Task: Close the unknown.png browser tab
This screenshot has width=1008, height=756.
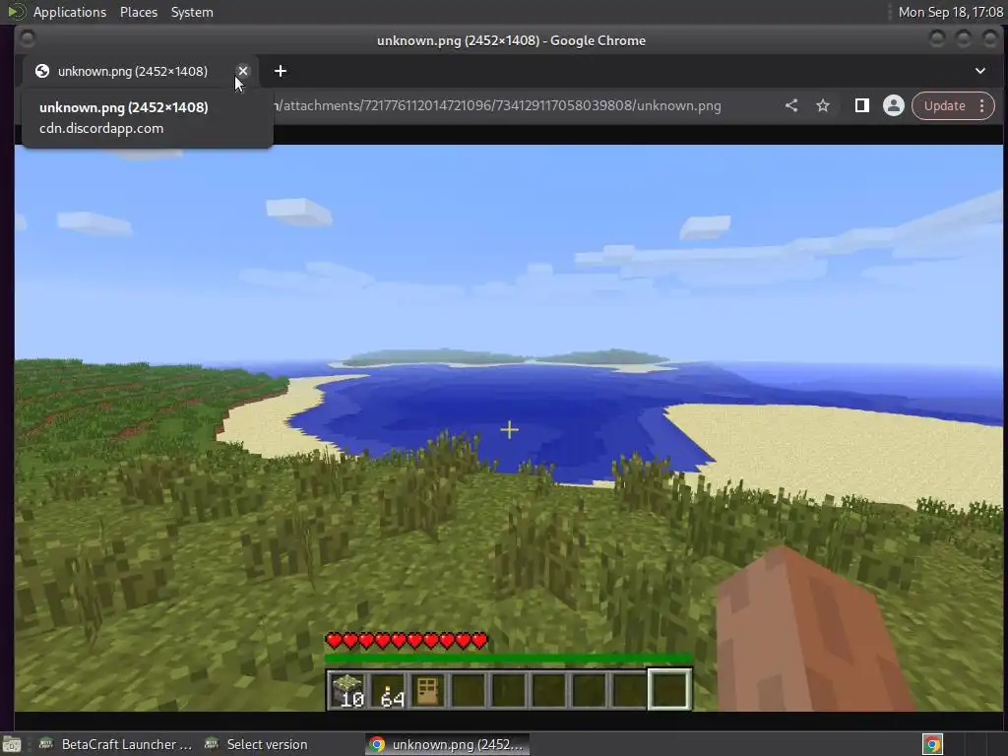Action: (x=242, y=71)
